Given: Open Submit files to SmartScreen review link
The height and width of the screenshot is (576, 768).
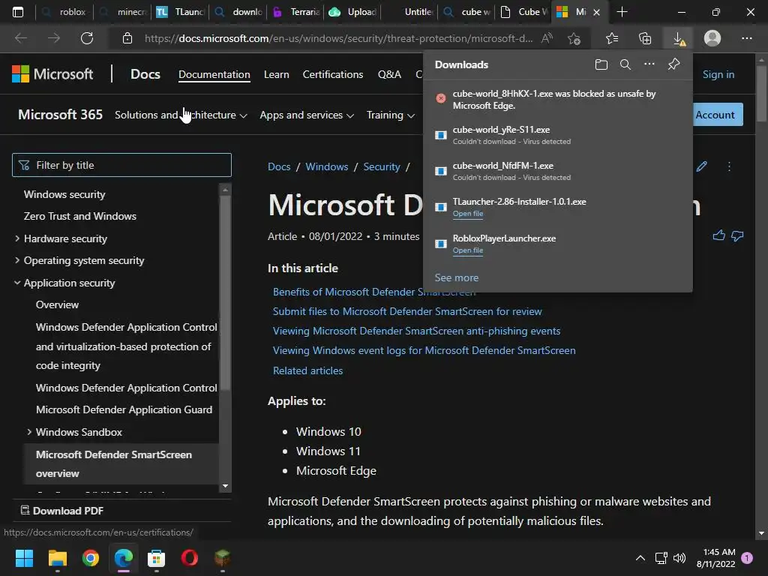Looking at the screenshot, I should point(407,311).
